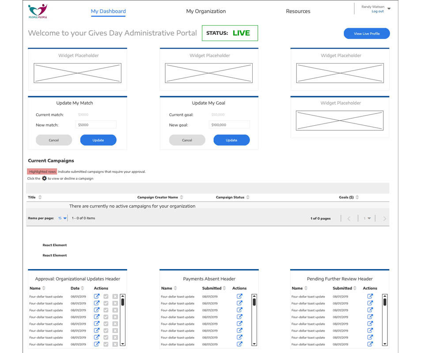
Task: Sort campaigns by Goals ($) column
Action: tap(357, 197)
